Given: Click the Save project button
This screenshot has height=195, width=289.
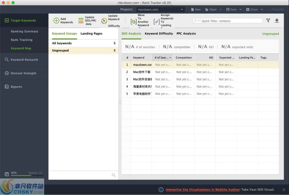Looking at the screenshot, I should click(x=231, y=9).
